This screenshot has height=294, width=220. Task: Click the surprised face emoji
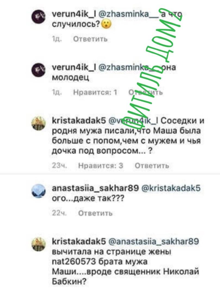(x=106, y=24)
